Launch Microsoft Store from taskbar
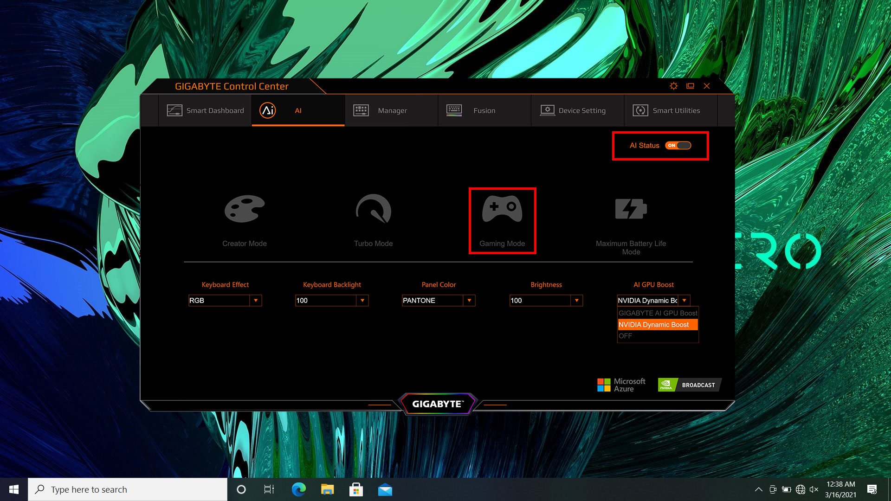Image resolution: width=891 pixels, height=501 pixels. click(356, 489)
